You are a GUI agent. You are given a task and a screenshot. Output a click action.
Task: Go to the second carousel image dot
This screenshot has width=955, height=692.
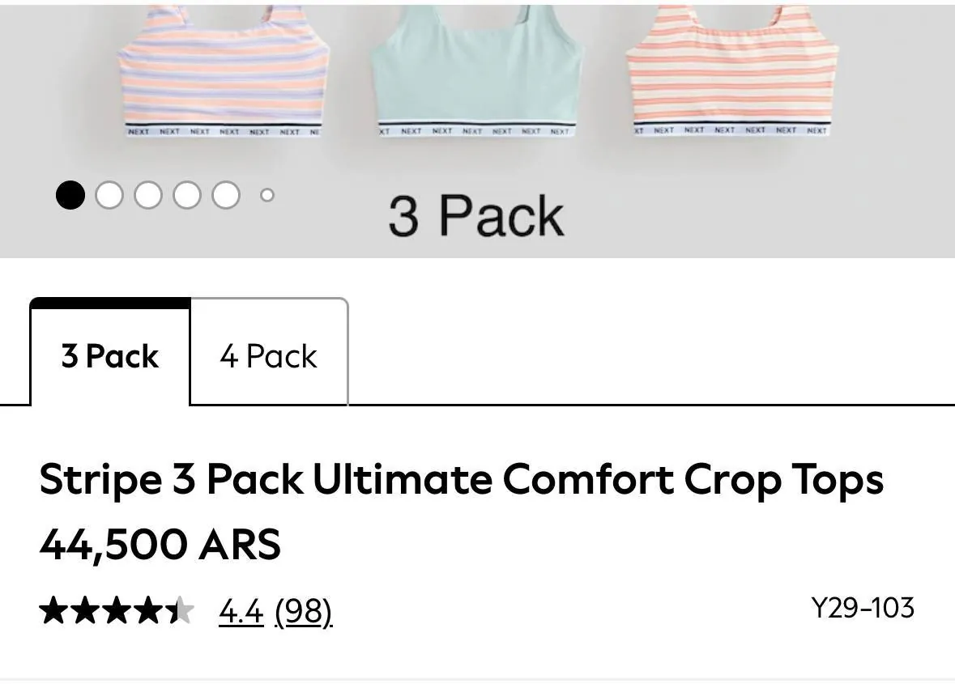pos(109,195)
